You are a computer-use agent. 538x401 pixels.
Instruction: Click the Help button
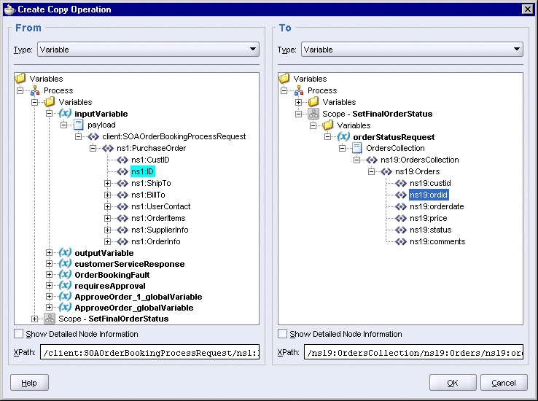[29, 383]
